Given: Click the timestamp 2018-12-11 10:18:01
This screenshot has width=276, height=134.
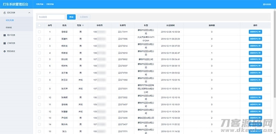Looking at the screenshot, I should (x=170, y=104).
